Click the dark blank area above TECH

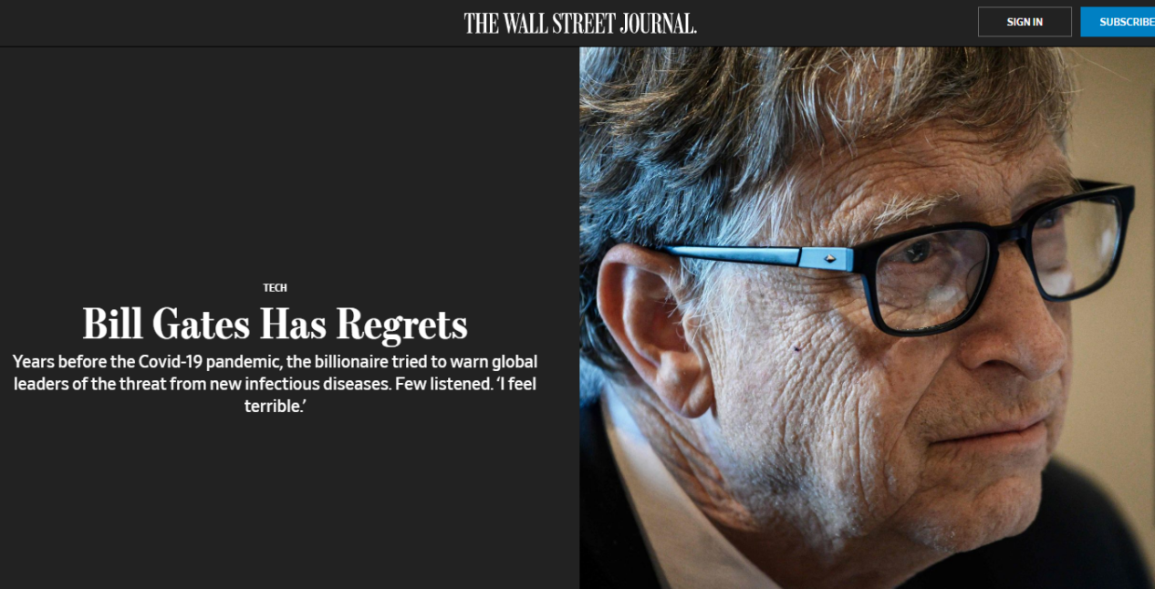click(x=274, y=164)
